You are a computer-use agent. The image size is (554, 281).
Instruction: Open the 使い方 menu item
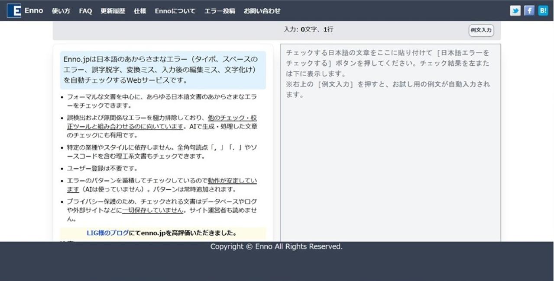pyautogui.click(x=61, y=11)
